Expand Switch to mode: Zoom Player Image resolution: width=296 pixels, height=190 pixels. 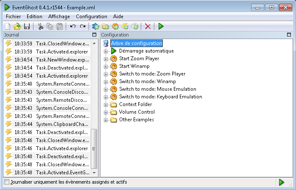(x=106, y=74)
